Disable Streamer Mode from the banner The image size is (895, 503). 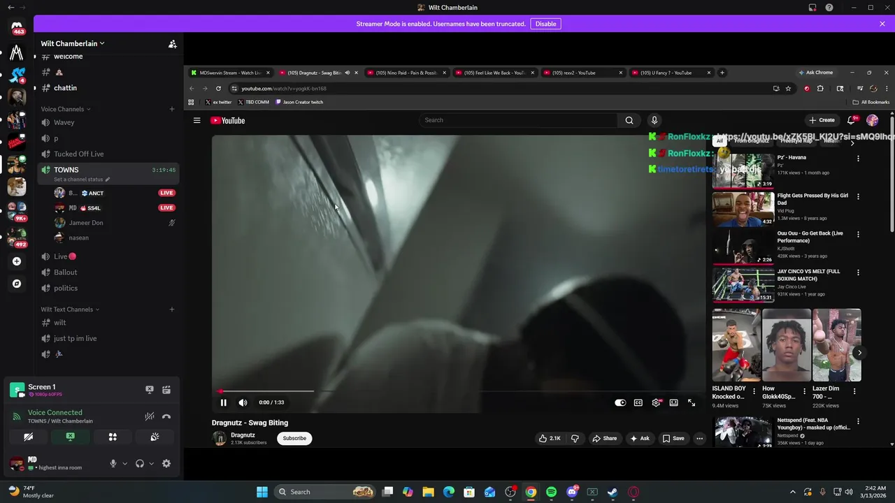pyautogui.click(x=545, y=24)
